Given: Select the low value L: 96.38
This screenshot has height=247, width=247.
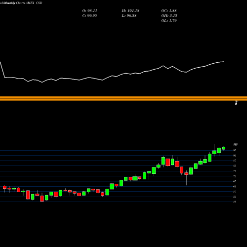Looking at the screenshot, I should (x=129, y=16).
